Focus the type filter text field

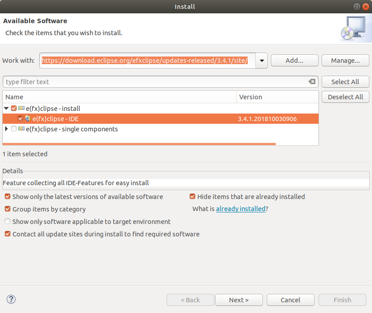pyautogui.click(x=156, y=82)
